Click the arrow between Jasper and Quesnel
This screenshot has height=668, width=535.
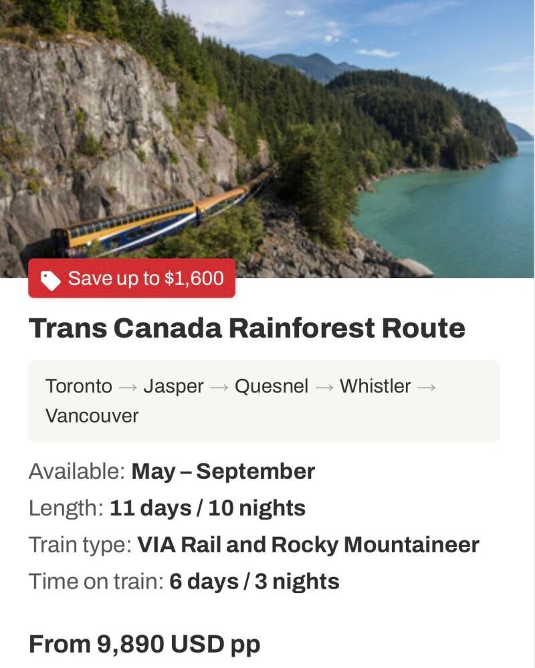click(219, 386)
